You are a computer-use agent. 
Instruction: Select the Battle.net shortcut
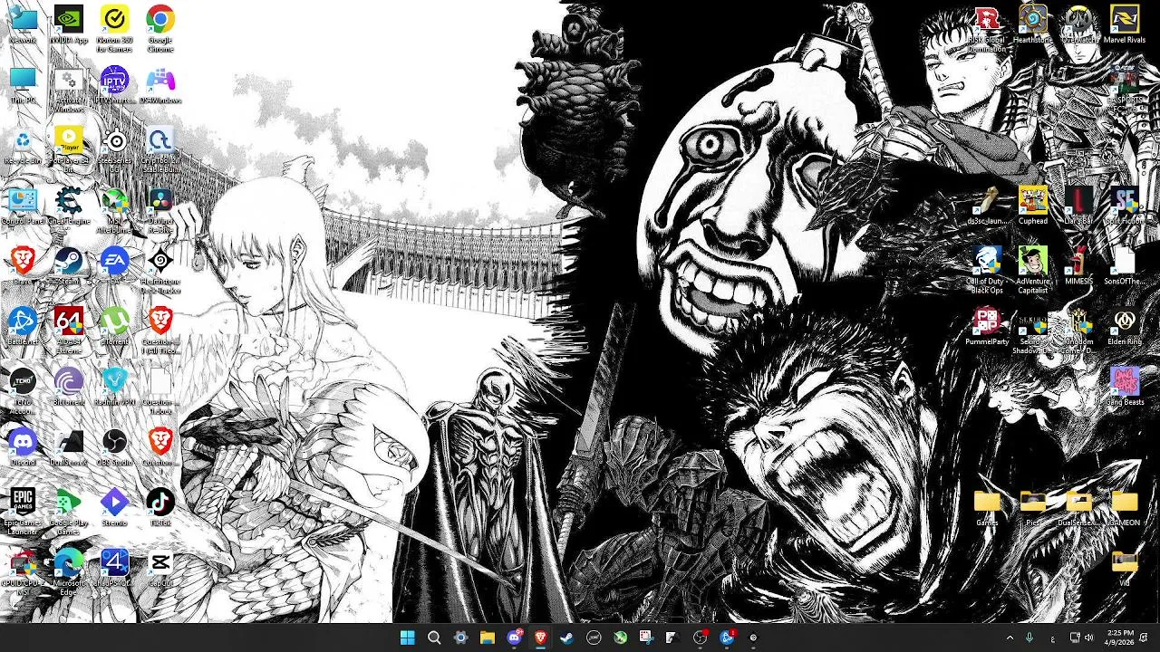23,327
